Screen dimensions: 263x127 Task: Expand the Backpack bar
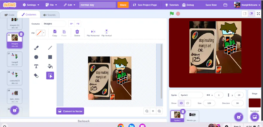point(84,121)
